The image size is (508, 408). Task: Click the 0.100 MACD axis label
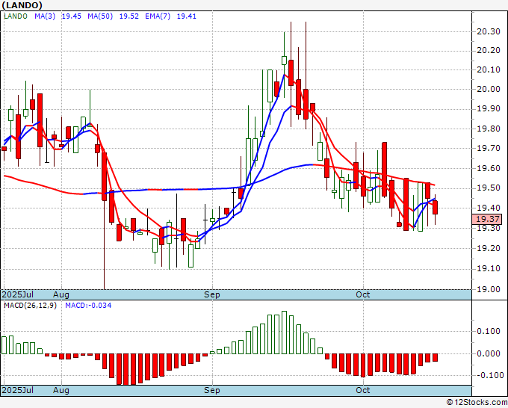pyautogui.click(x=489, y=331)
